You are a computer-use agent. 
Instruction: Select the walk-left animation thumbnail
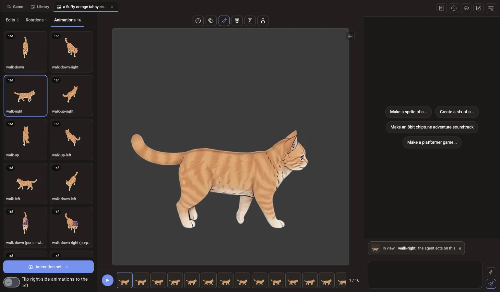pyautogui.click(x=26, y=183)
